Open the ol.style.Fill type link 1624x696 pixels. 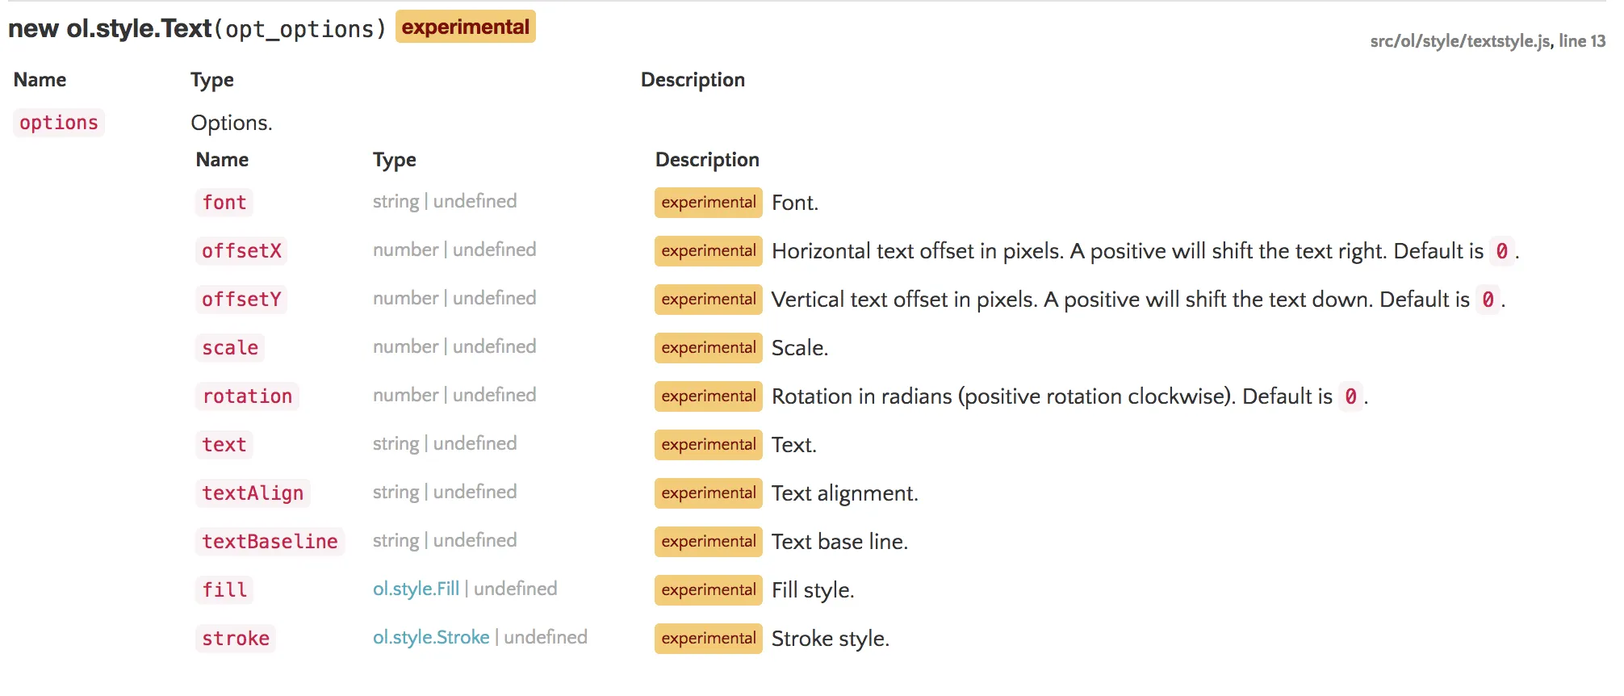point(416,589)
